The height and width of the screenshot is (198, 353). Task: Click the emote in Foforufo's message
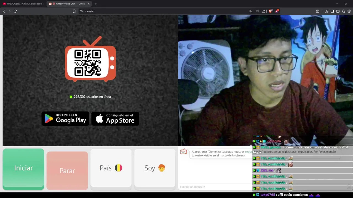(286, 141)
